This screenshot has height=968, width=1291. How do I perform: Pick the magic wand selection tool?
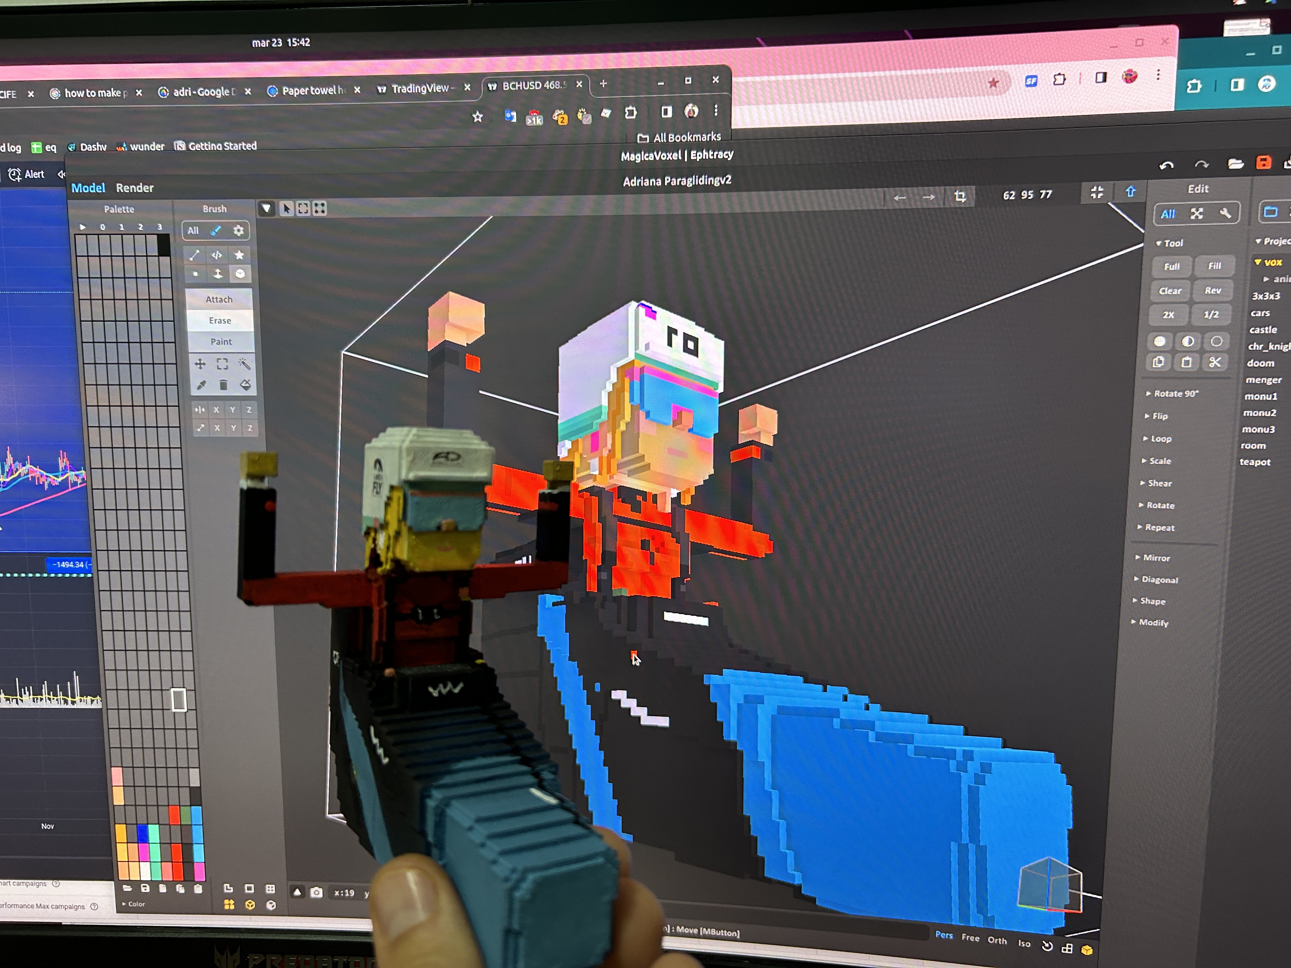pyautogui.click(x=245, y=364)
